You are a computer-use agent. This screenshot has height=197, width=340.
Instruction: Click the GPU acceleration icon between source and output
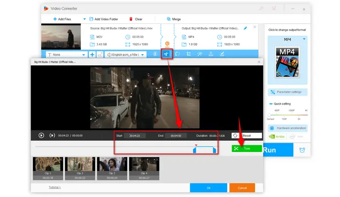[167, 44]
